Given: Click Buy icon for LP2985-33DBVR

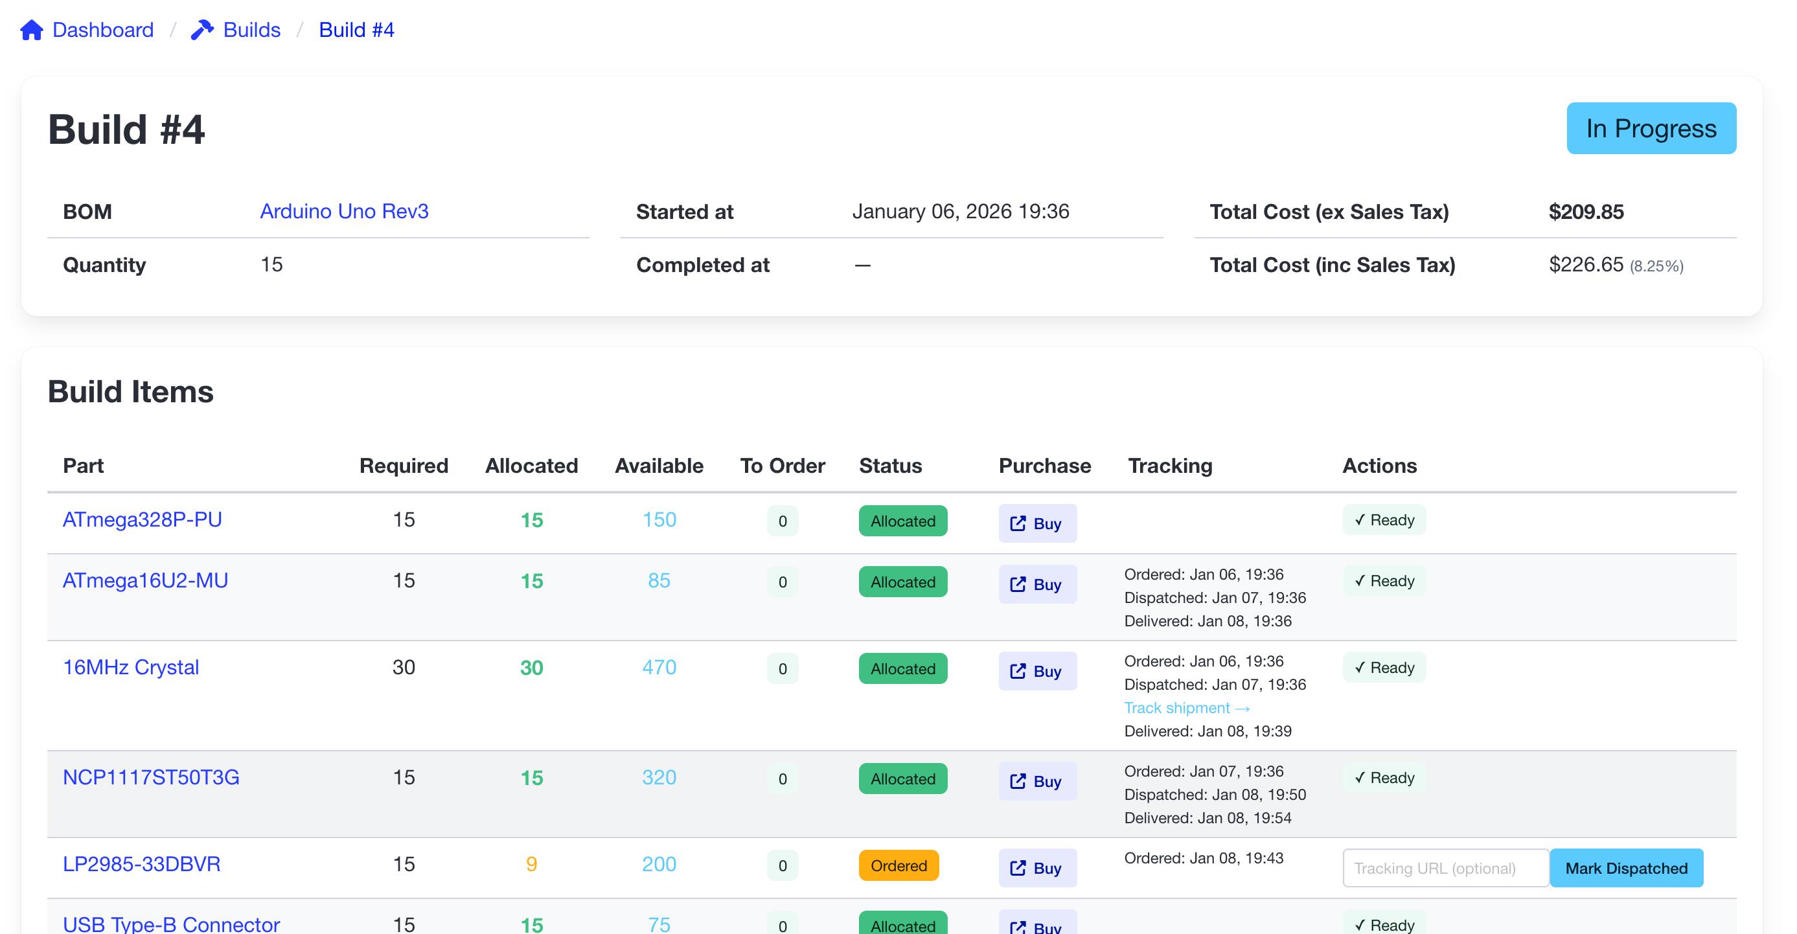Looking at the screenshot, I should [x=1018, y=868].
